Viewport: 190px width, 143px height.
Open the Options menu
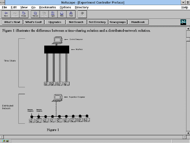65,7
